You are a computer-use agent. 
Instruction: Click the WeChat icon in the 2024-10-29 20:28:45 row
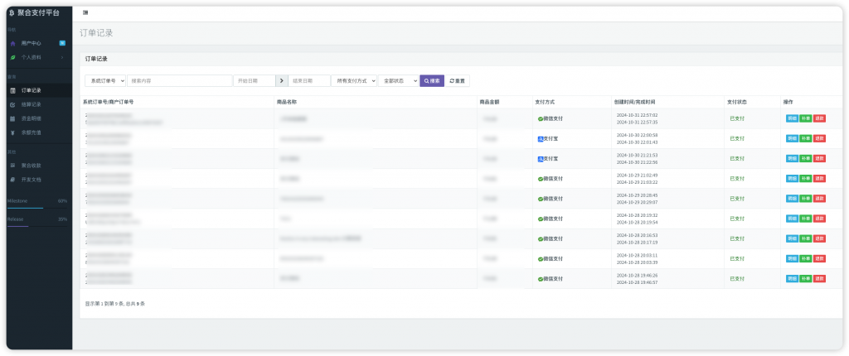[x=540, y=199]
